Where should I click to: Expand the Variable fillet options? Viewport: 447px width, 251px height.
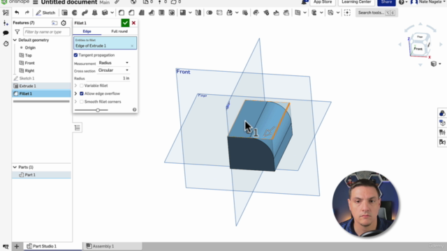[x=76, y=85]
